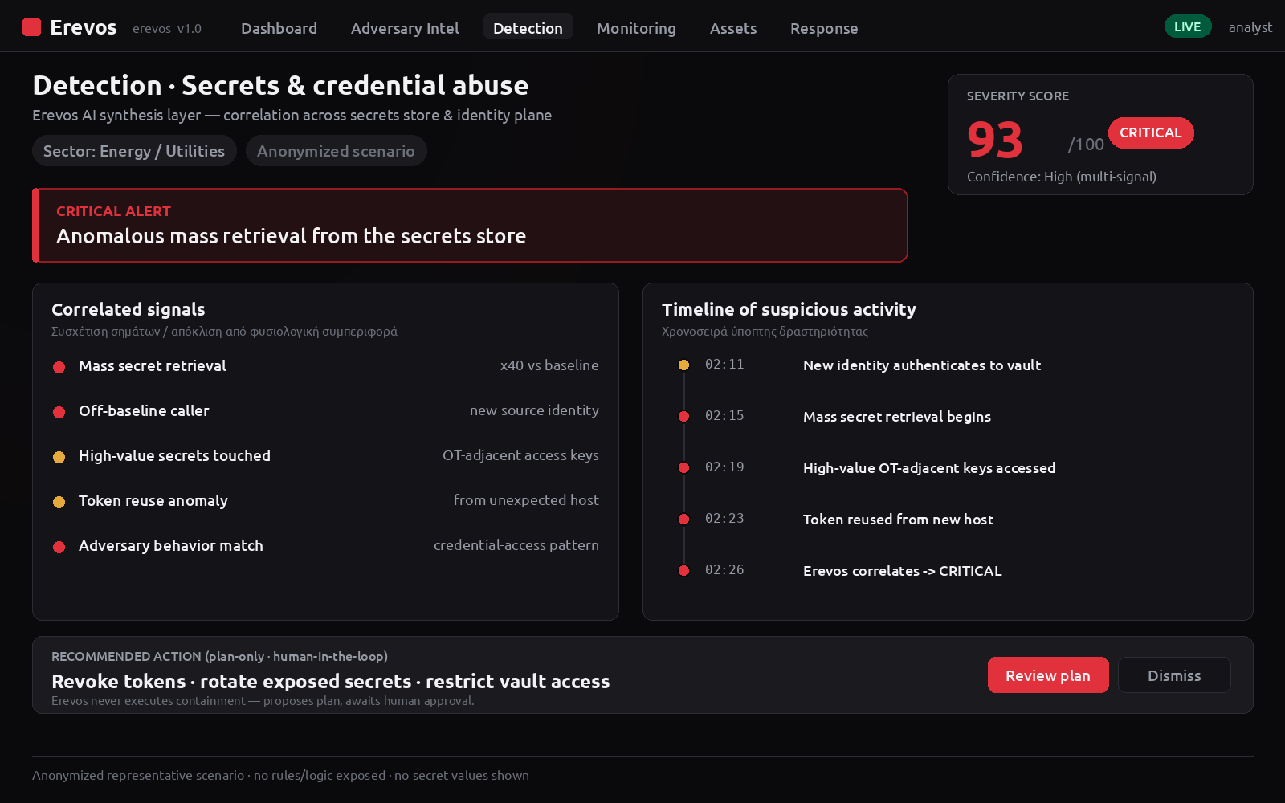Select Erevos correlates -> CRITICAL event

point(903,571)
